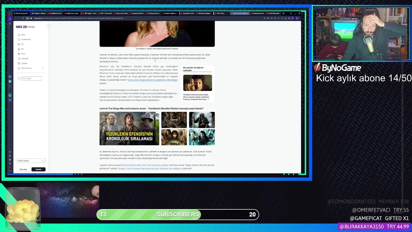The image size is (412, 232).
Task: Click the browser address bar URL
Action: [x=78, y=18]
